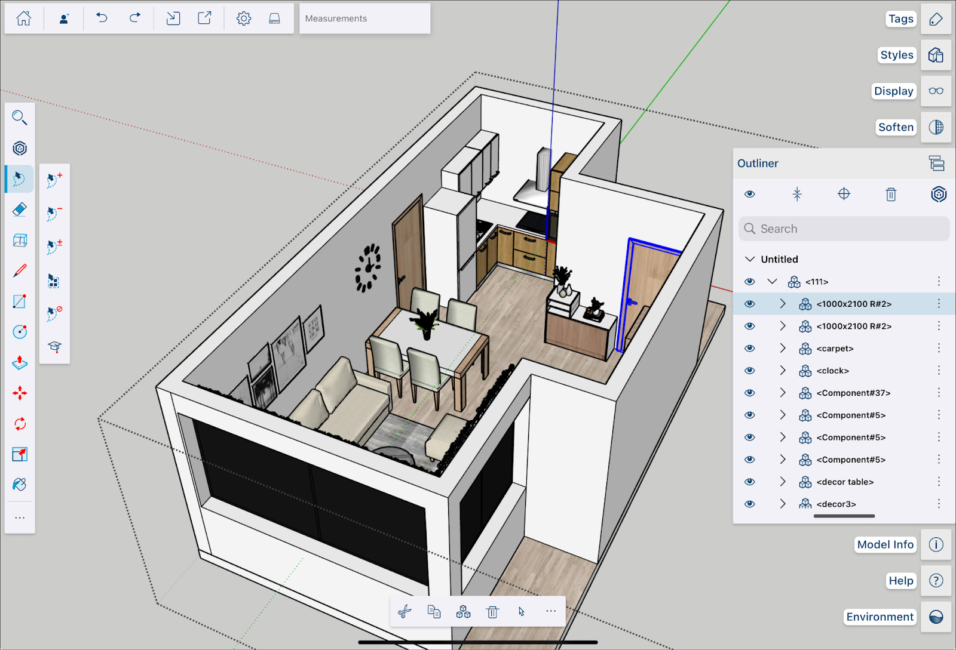Viewport: 956px width, 650px height.
Task: Select the Eraser tool
Action: coord(20,209)
